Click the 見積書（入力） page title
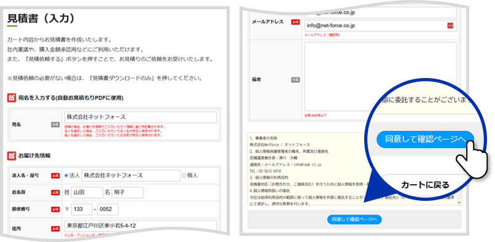This screenshot has height=242, width=495. click(41, 18)
